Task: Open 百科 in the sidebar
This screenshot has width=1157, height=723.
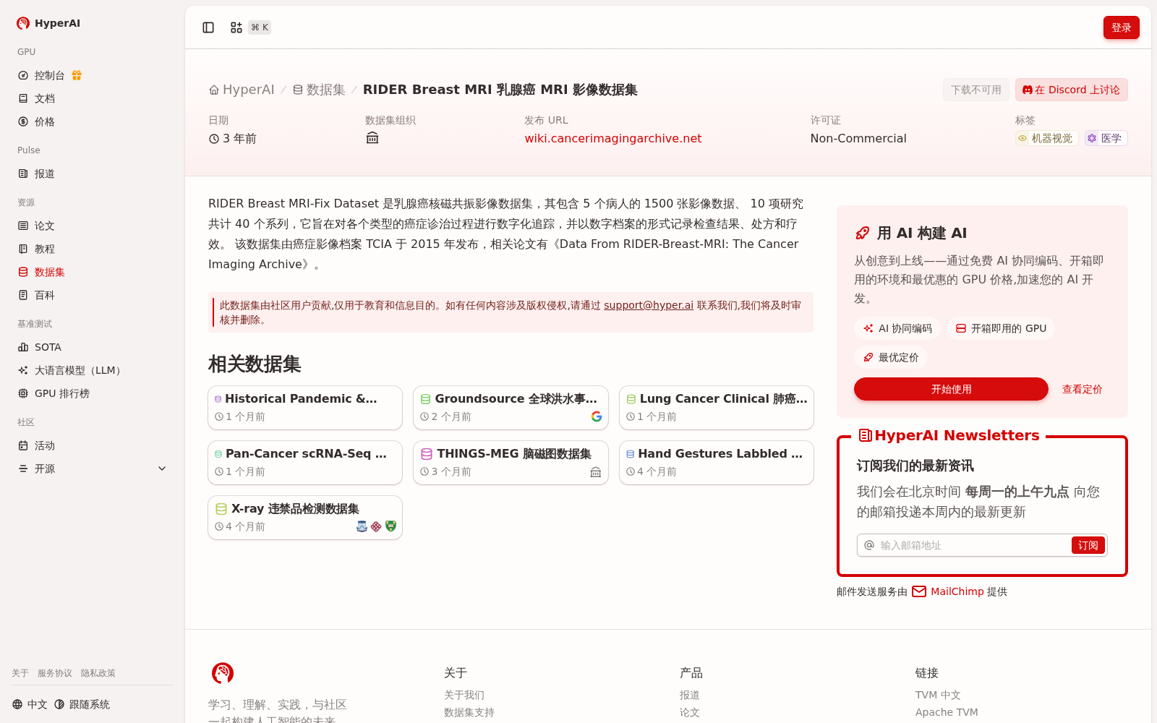Action: click(x=93, y=295)
